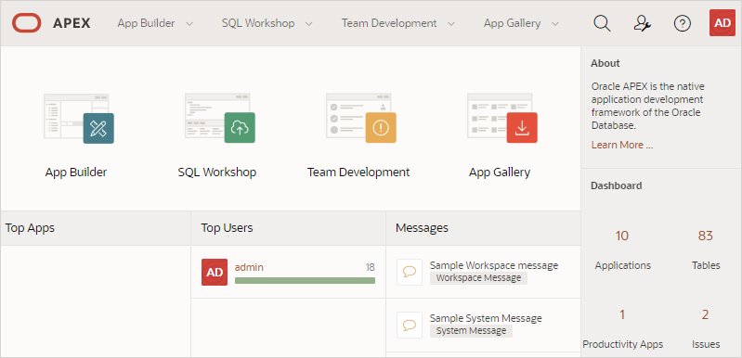Click the System Message tag
The height and width of the screenshot is (358, 742).
pyautogui.click(x=472, y=331)
